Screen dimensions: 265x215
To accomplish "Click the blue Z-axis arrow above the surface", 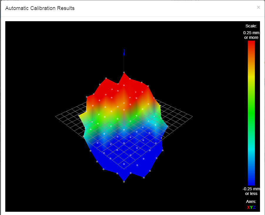I will click(124, 52).
